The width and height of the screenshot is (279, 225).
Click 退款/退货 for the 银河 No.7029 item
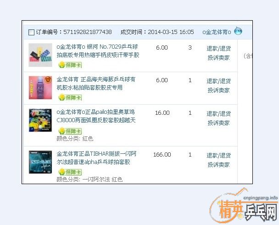(218, 48)
